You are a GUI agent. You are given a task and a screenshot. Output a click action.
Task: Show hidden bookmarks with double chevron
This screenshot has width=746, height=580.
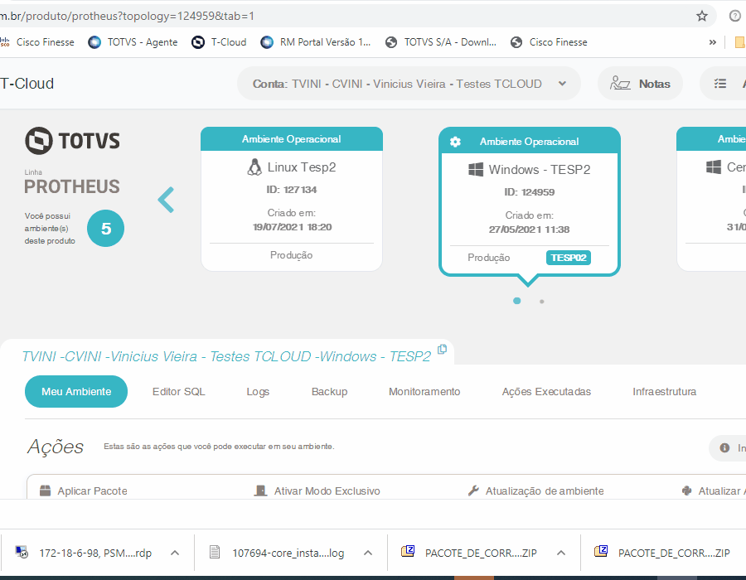(712, 42)
